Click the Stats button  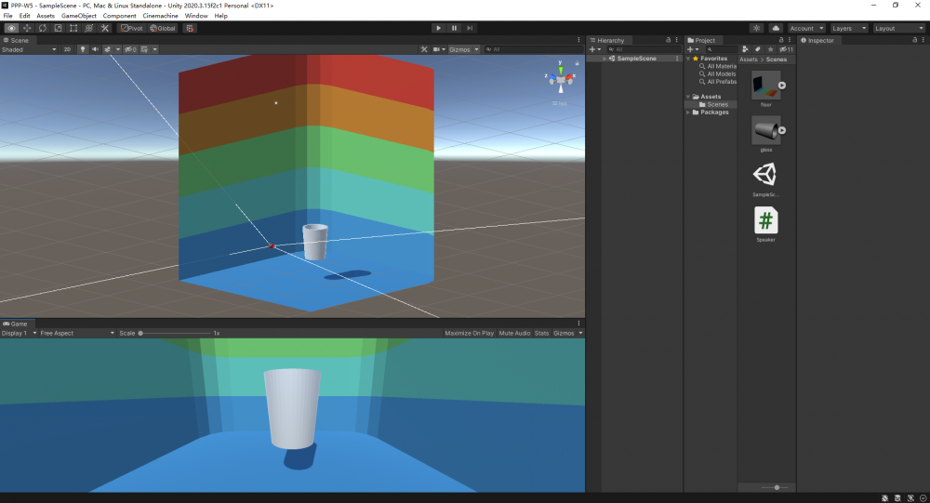click(541, 333)
